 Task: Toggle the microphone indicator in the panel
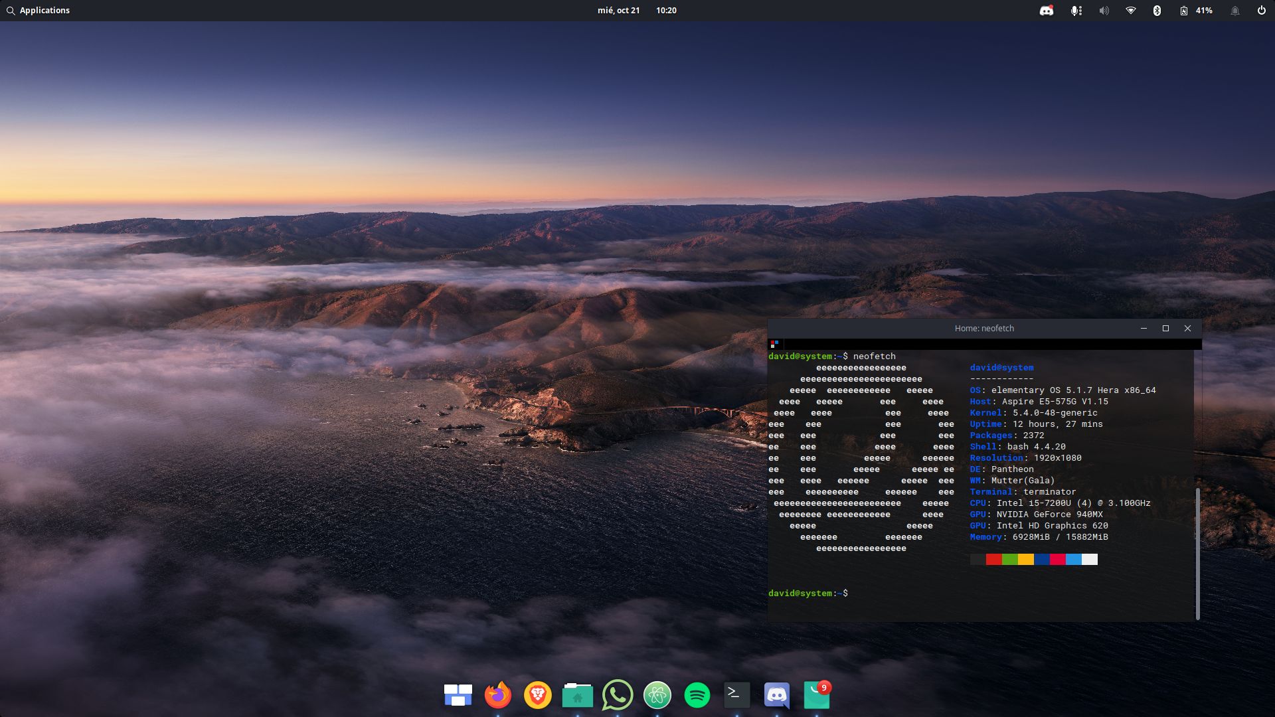[x=1077, y=10]
